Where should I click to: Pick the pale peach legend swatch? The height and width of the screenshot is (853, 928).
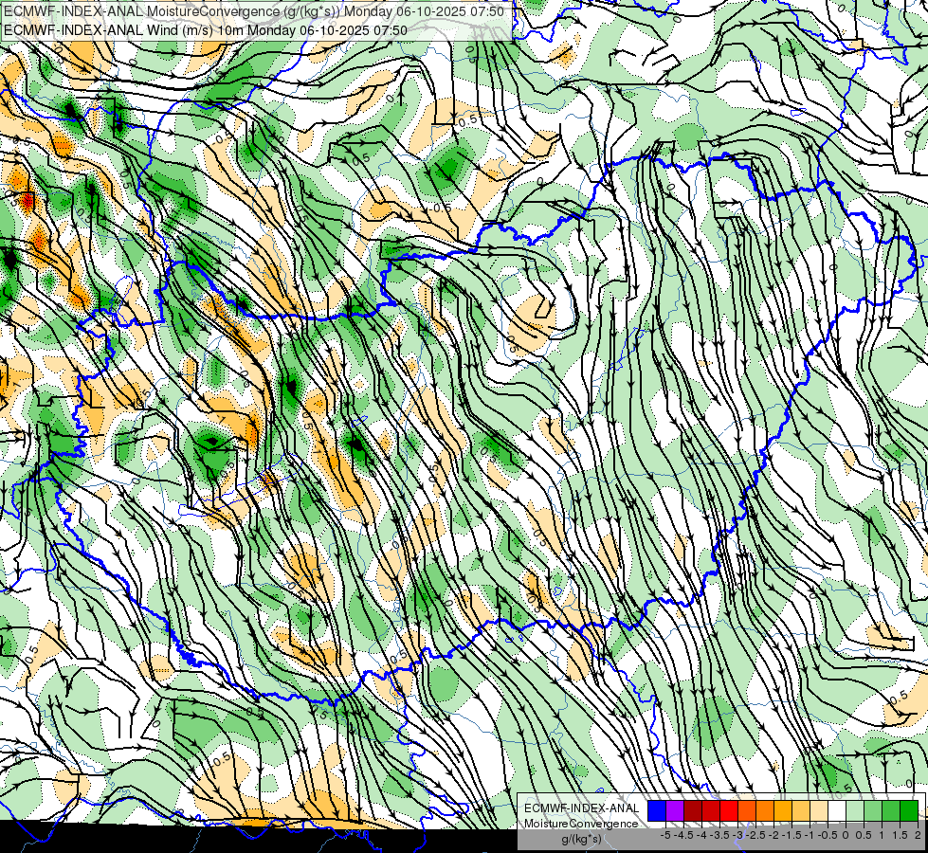tap(819, 810)
